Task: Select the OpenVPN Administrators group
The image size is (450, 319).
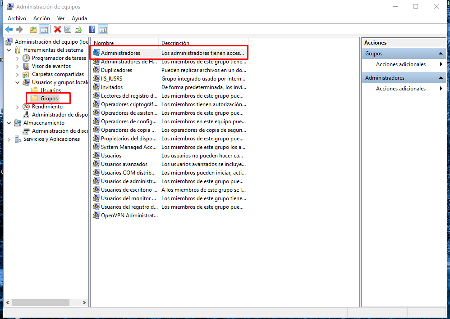Action: pyautogui.click(x=129, y=216)
